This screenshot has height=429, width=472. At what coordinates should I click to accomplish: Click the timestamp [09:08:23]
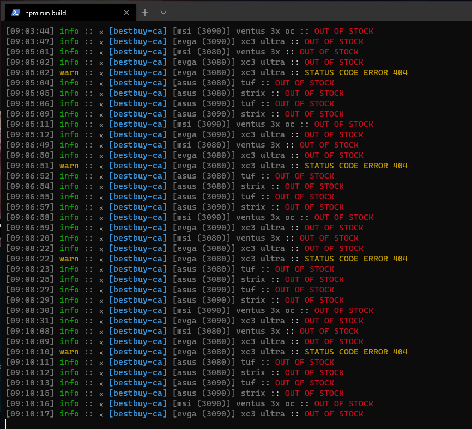click(x=30, y=269)
